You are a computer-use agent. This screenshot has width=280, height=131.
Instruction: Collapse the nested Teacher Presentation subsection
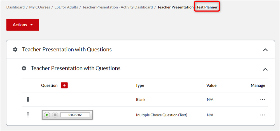tap(265, 69)
